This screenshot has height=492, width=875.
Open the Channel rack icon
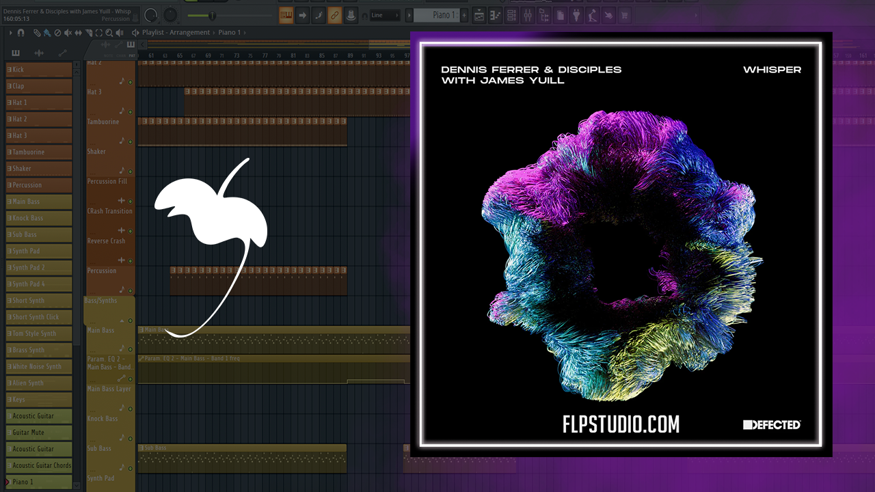[x=512, y=15]
